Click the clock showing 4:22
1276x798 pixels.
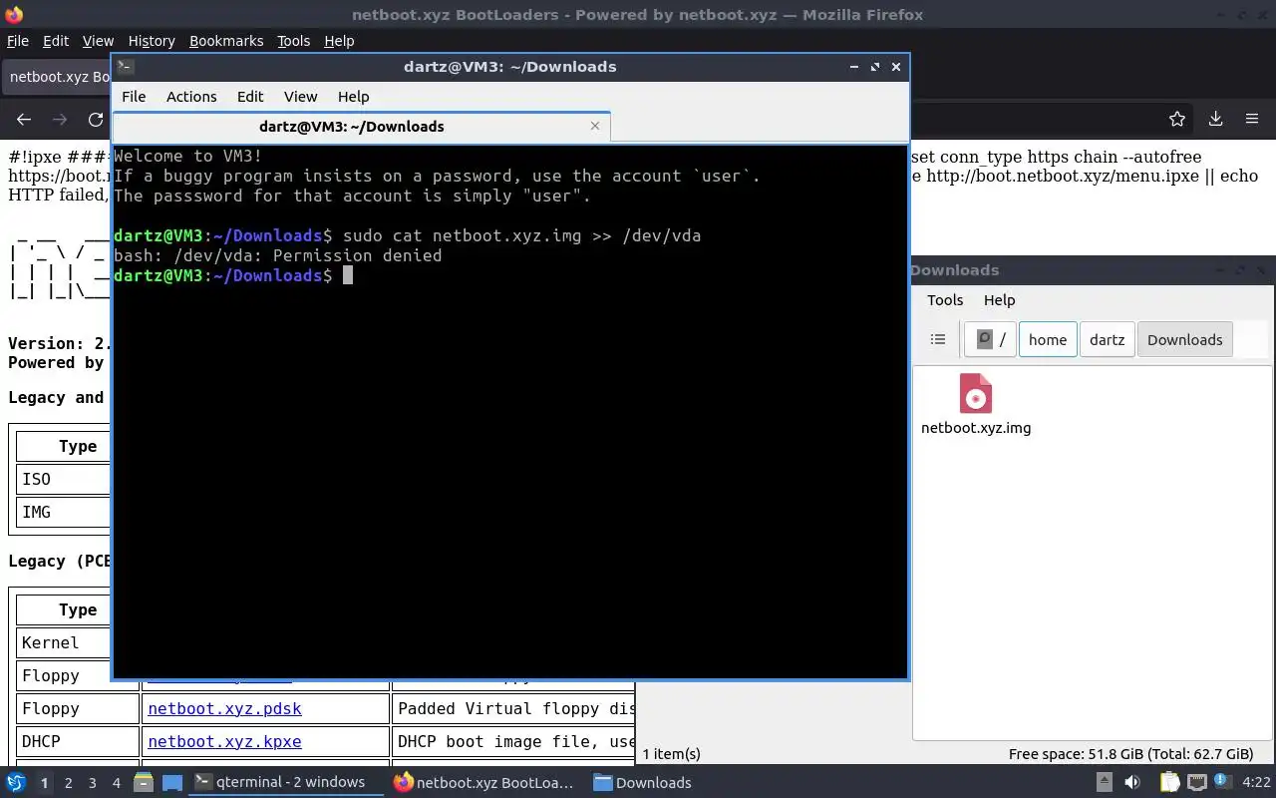coord(1256,782)
